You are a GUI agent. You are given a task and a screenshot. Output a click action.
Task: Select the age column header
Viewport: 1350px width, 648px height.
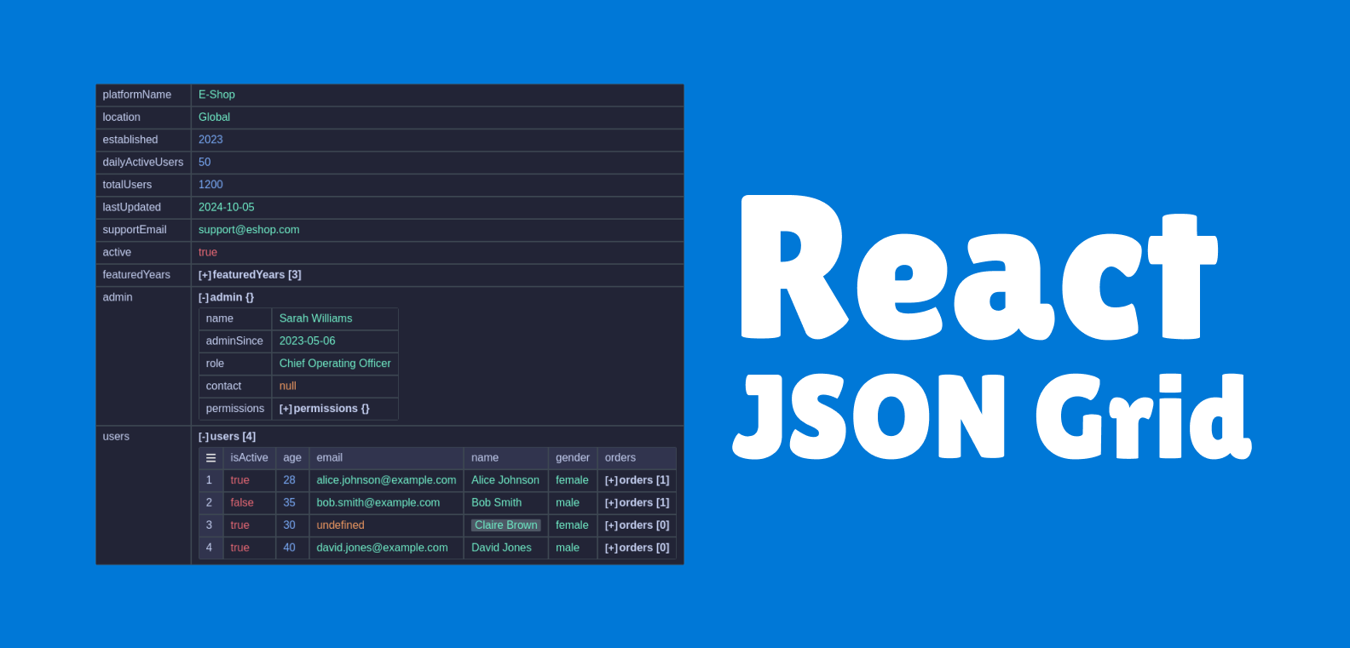(x=292, y=458)
